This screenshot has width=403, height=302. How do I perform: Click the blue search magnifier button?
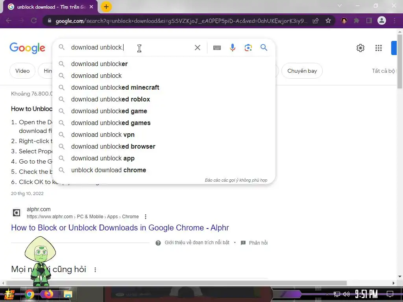click(264, 48)
